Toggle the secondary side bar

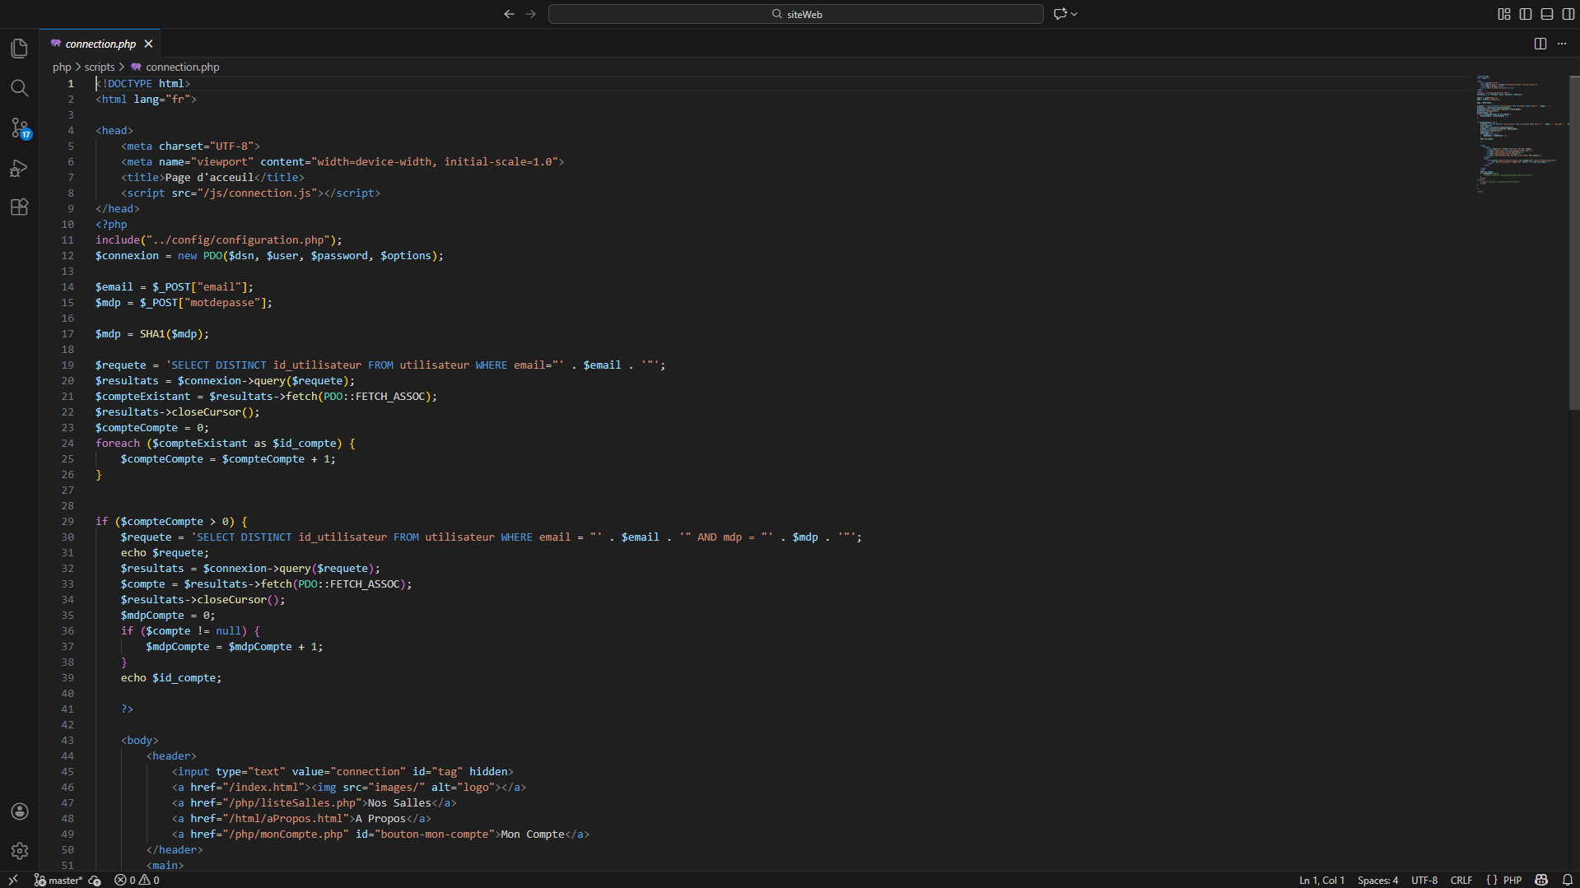click(1568, 14)
